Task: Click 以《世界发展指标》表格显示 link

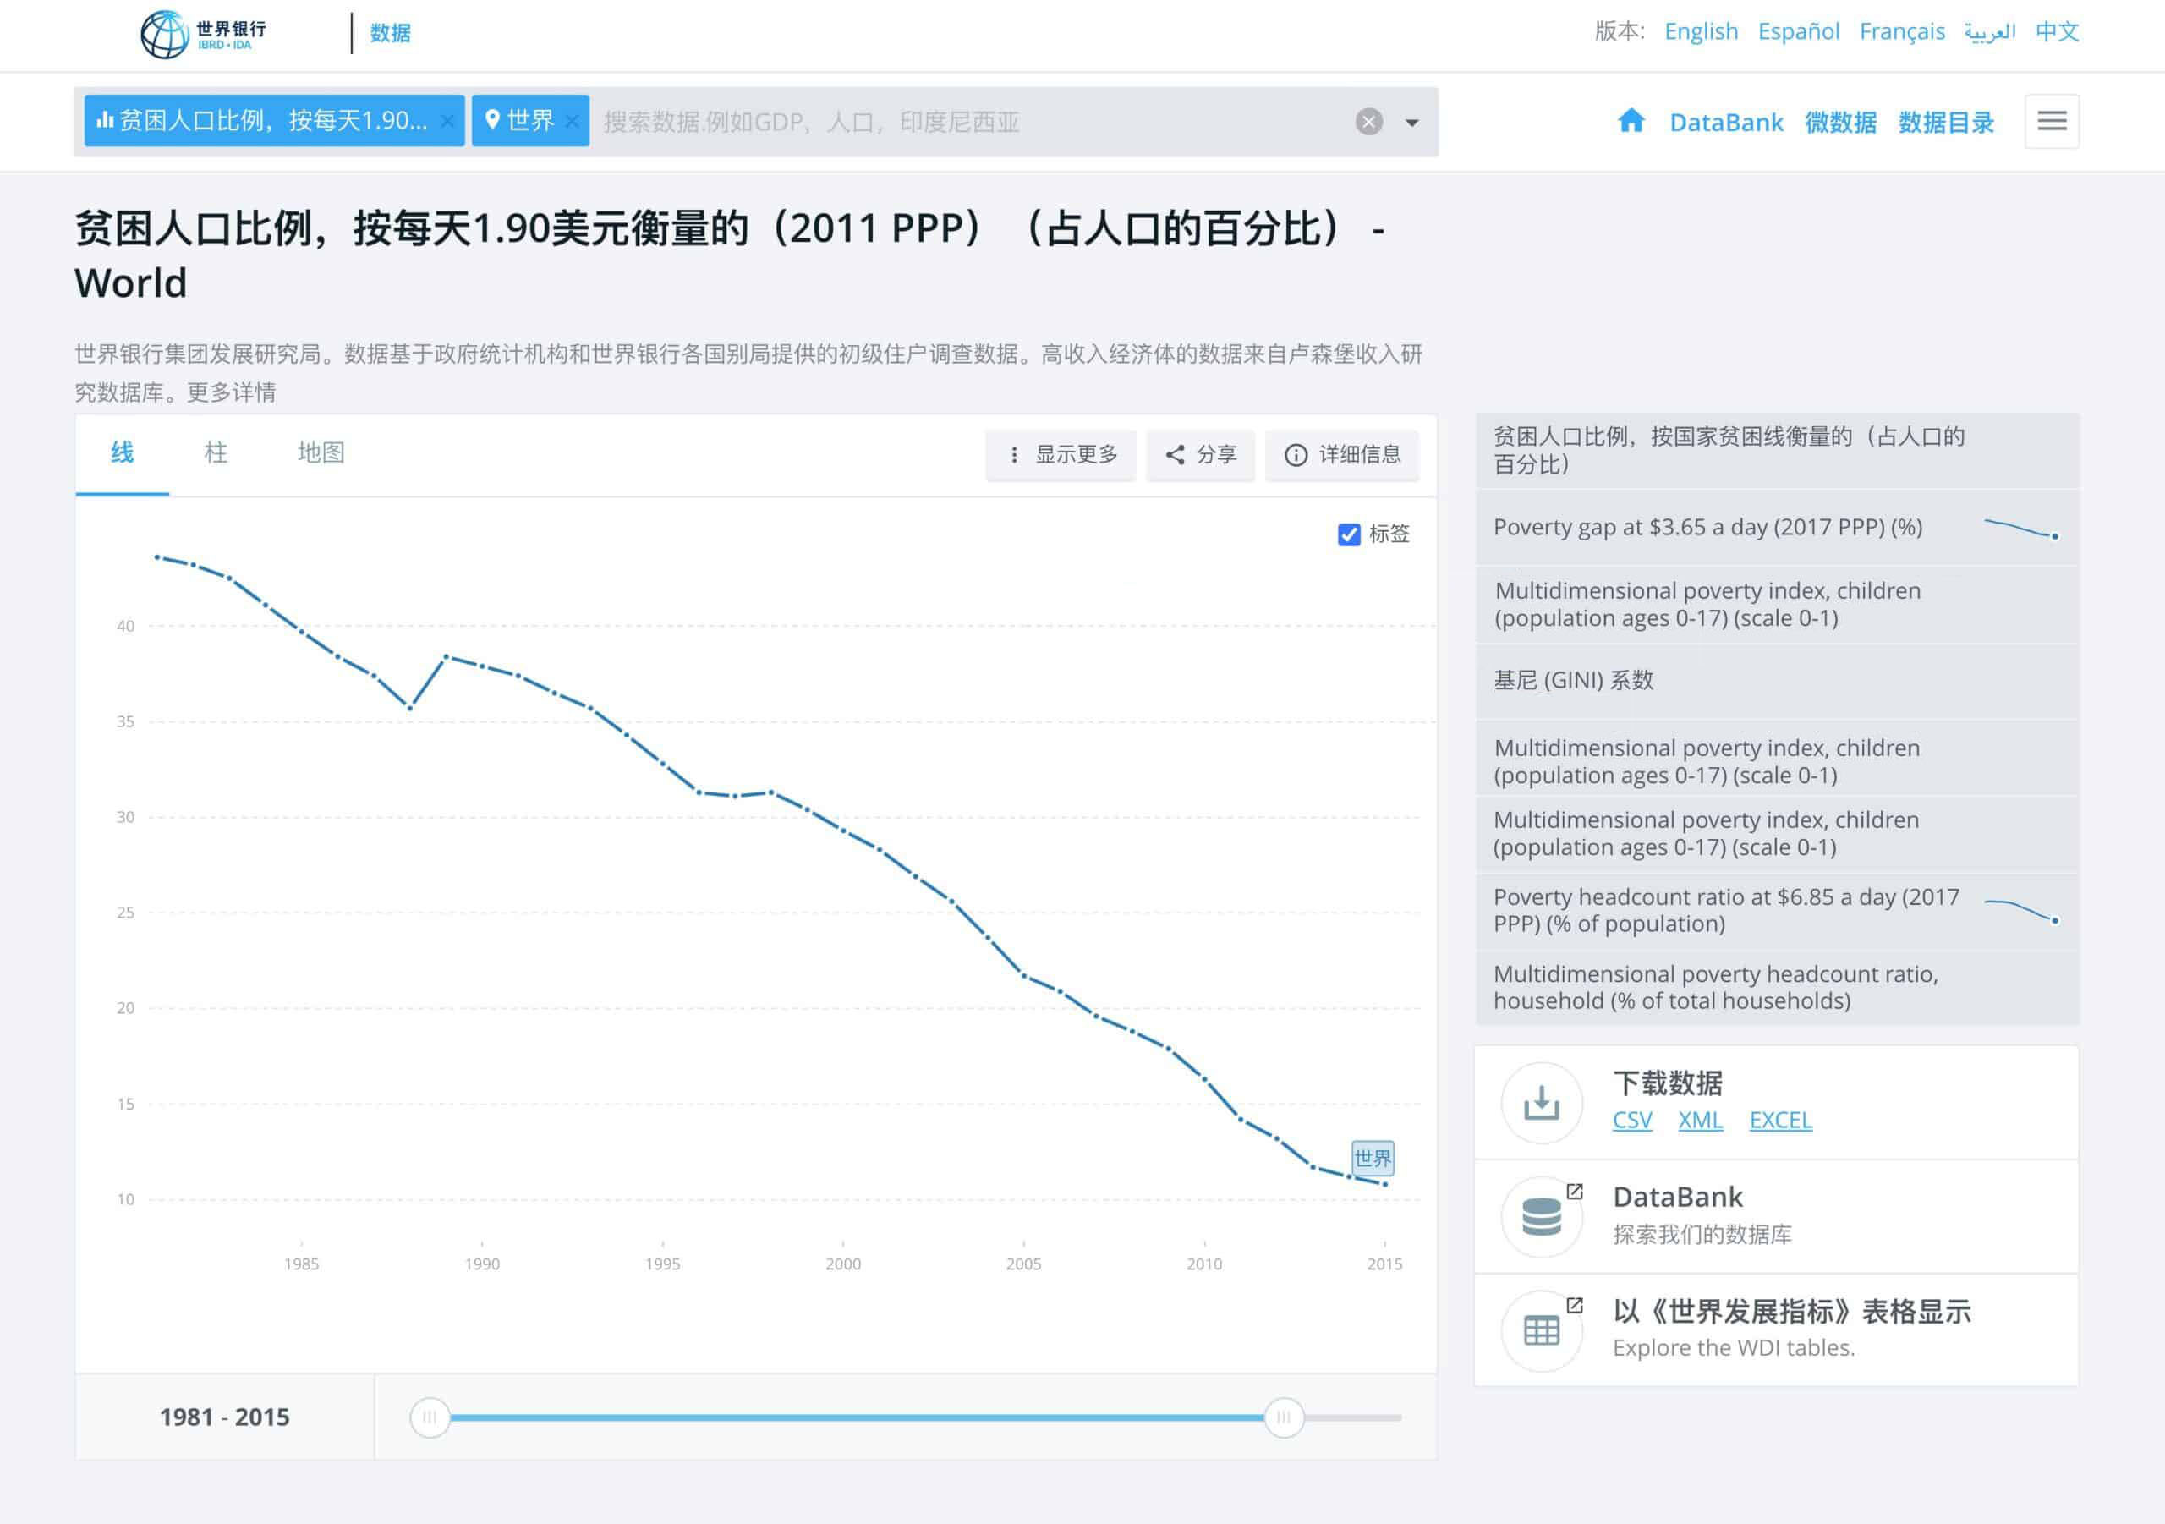Action: click(x=1791, y=1312)
